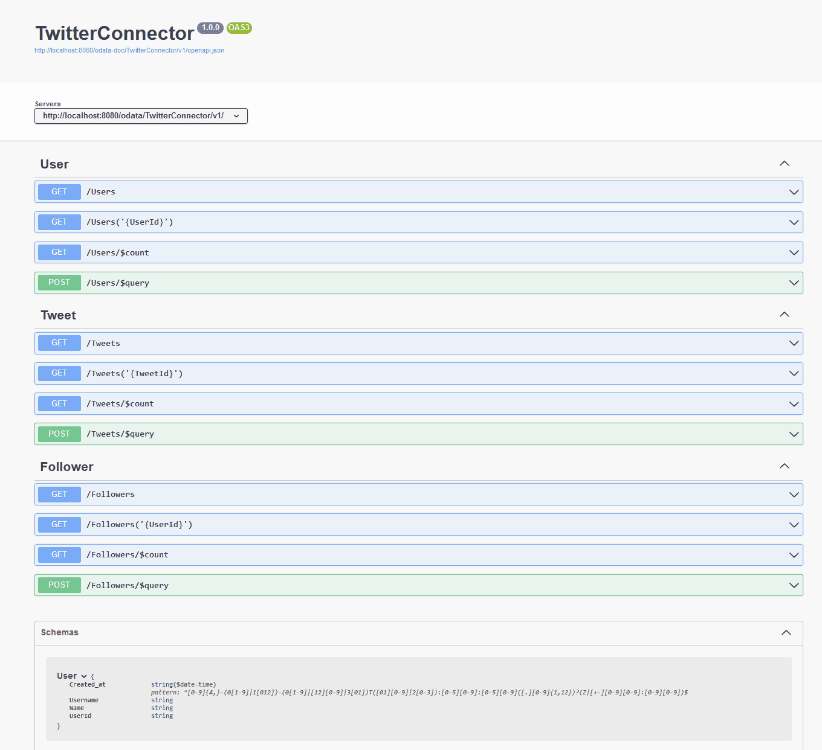Click the POST badge on /Users/$query
822x750 pixels.
tap(59, 282)
